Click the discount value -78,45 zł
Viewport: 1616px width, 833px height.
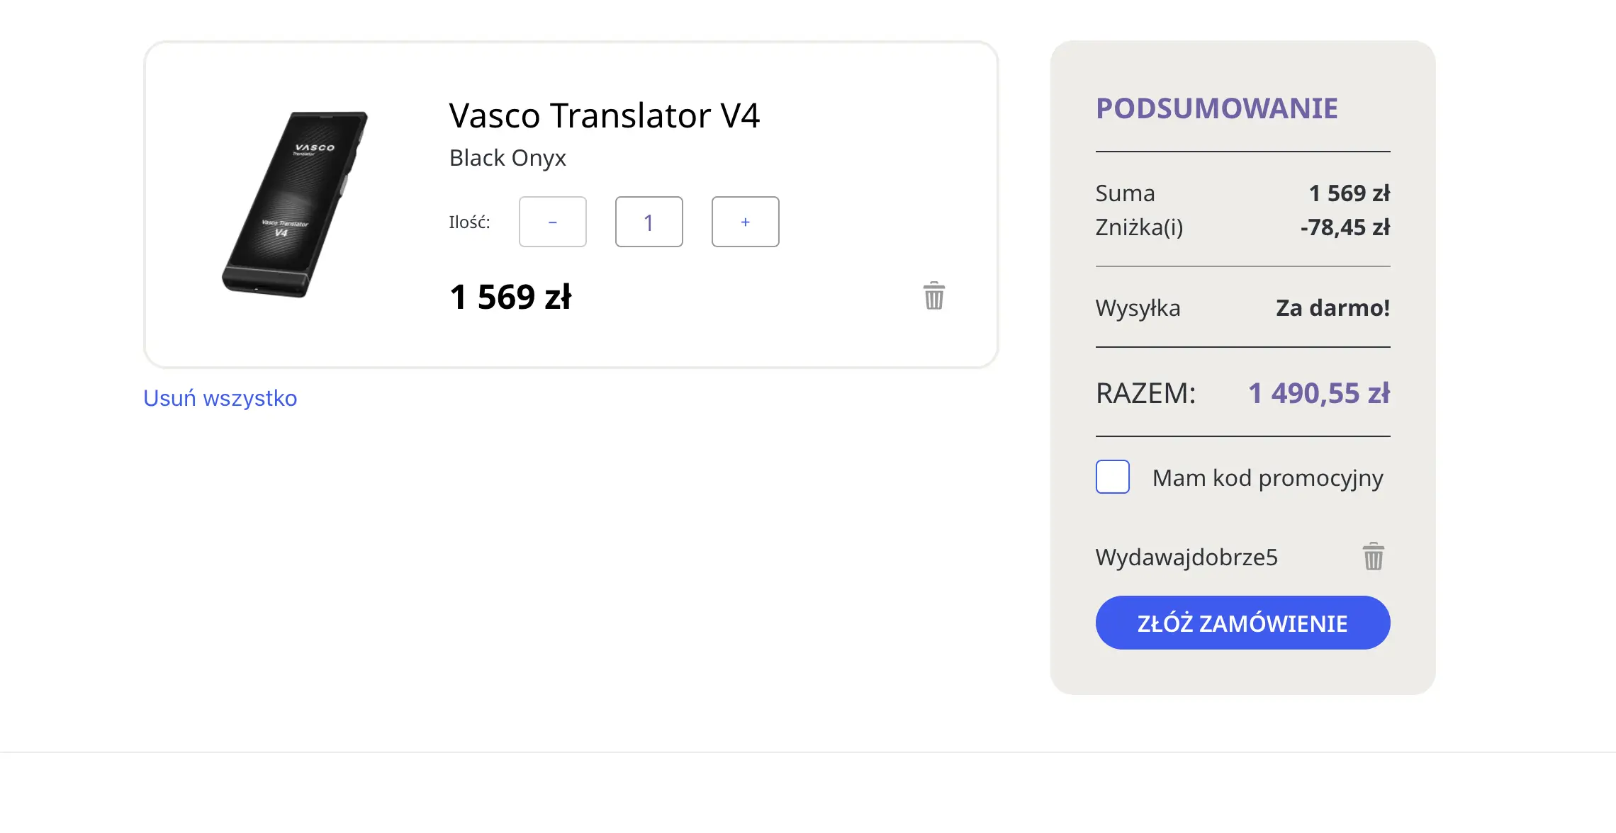[1345, 227]
